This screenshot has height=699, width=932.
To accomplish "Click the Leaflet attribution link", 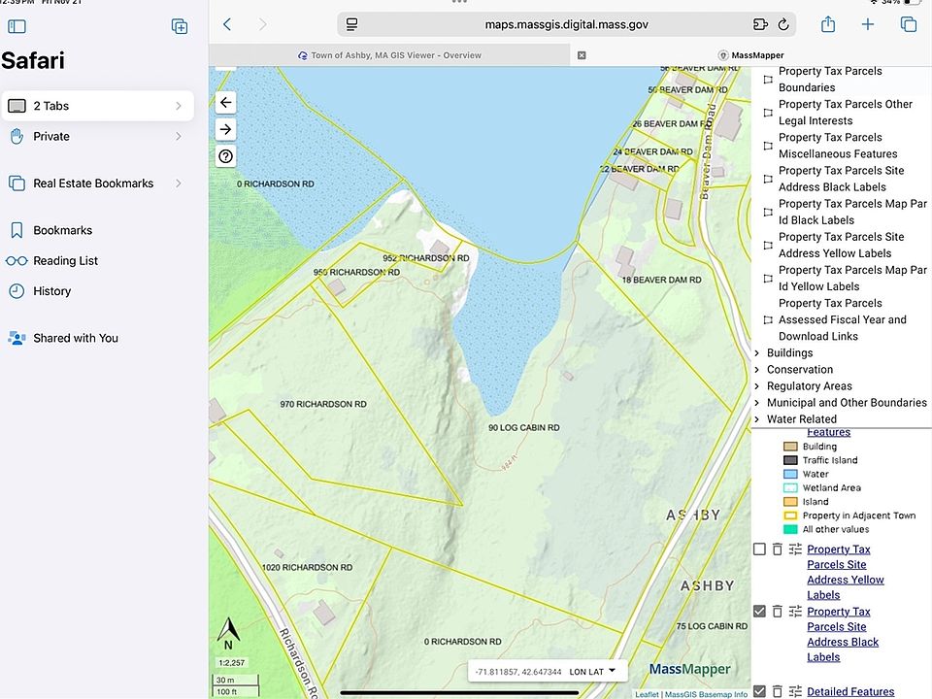I will click(x=647, y=694).
